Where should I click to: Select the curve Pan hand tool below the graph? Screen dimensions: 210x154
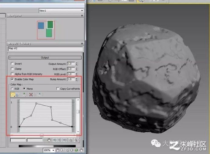coord(49,140)
